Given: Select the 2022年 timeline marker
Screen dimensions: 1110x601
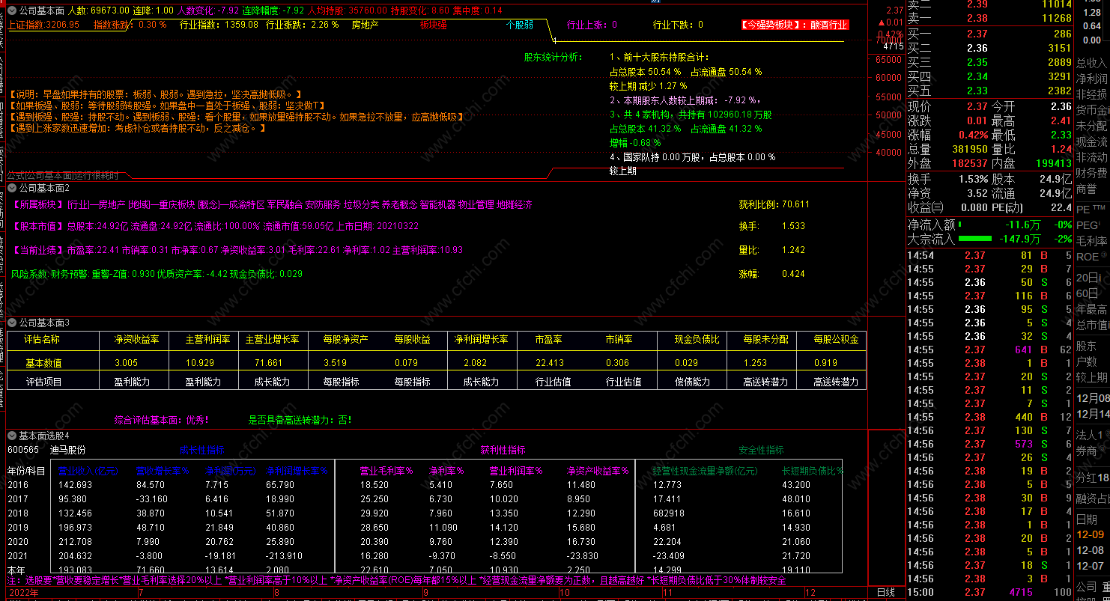Looking at the screenshot, I should [x=23, y=593].
